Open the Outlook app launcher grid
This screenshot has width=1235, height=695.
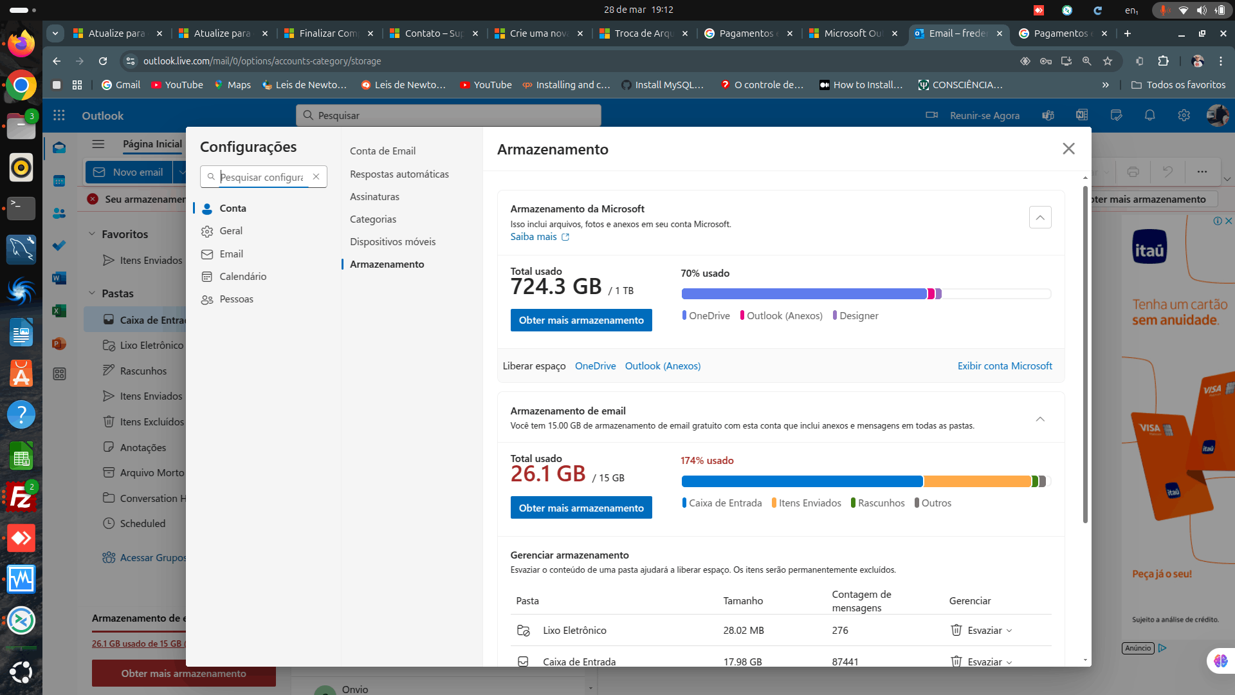pos(59,115)
